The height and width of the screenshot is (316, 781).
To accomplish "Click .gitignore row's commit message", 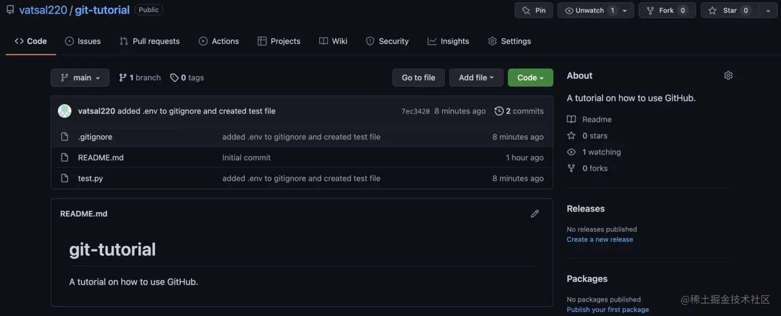I will [301, 137].
